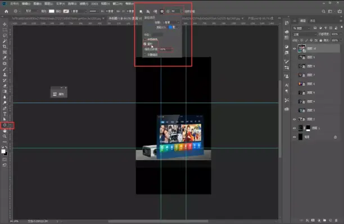The height and width of the screenshot is (224, 344).
Task: Select the Crop tool
Action: click(x=4, y=47)
